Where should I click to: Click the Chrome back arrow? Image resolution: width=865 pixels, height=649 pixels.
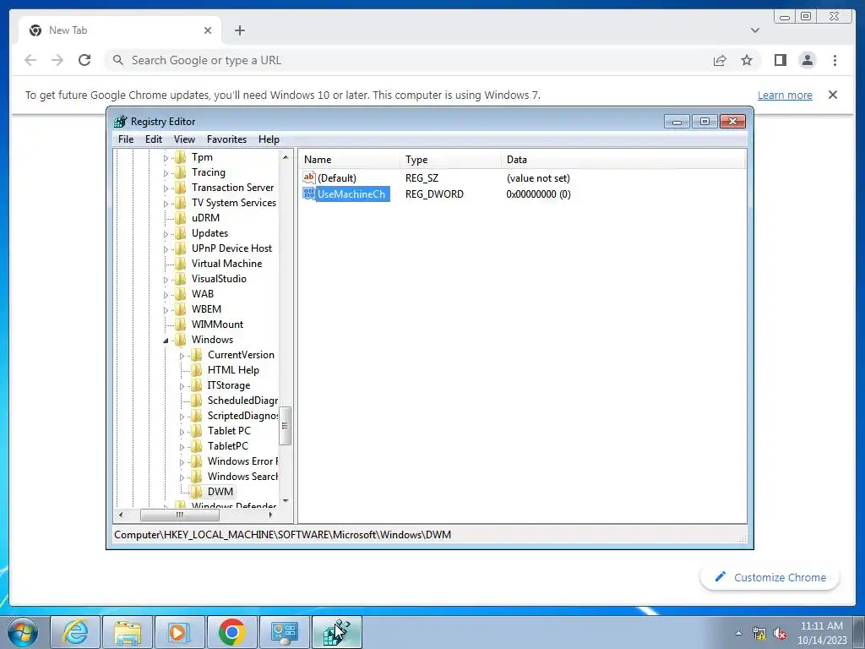[30, 60]
